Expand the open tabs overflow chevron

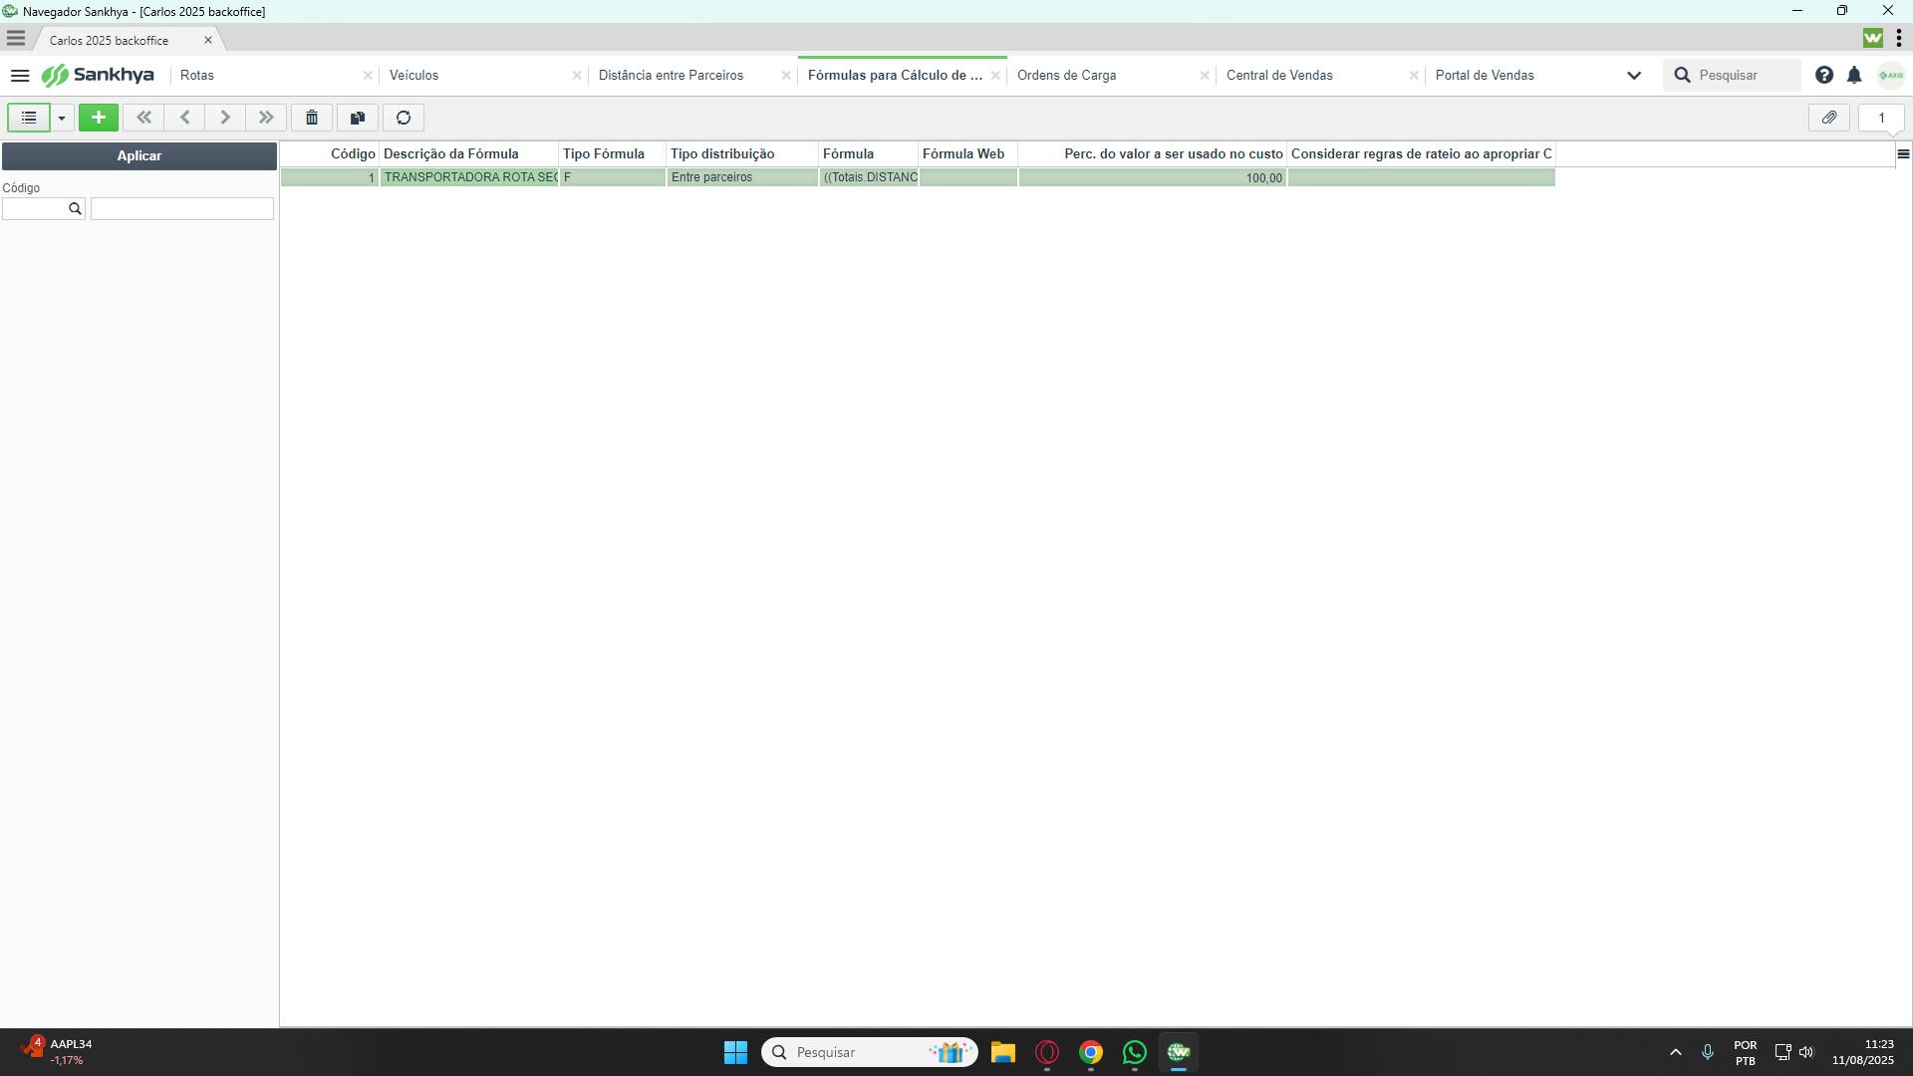pyautogui.click(x=1634, y=76)
